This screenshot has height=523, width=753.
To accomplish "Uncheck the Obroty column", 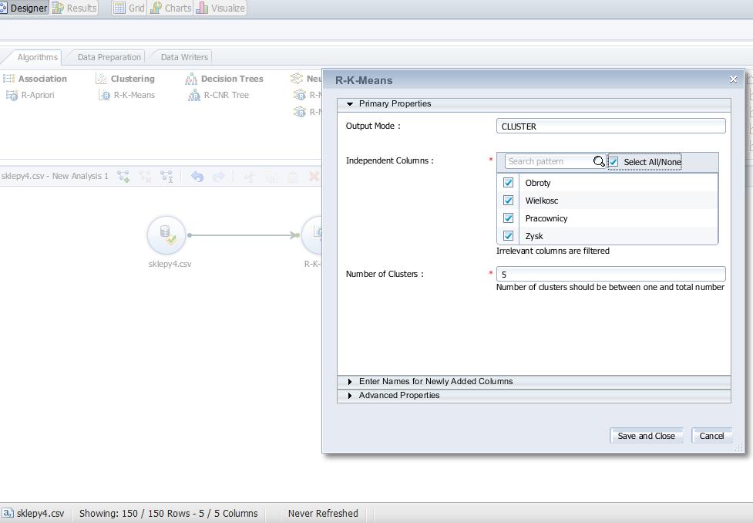I will pyautogui.click(x=508, y=183).
